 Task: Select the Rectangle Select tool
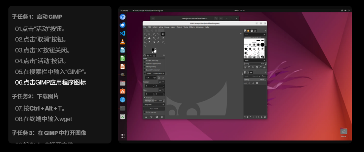coord(149,34)
